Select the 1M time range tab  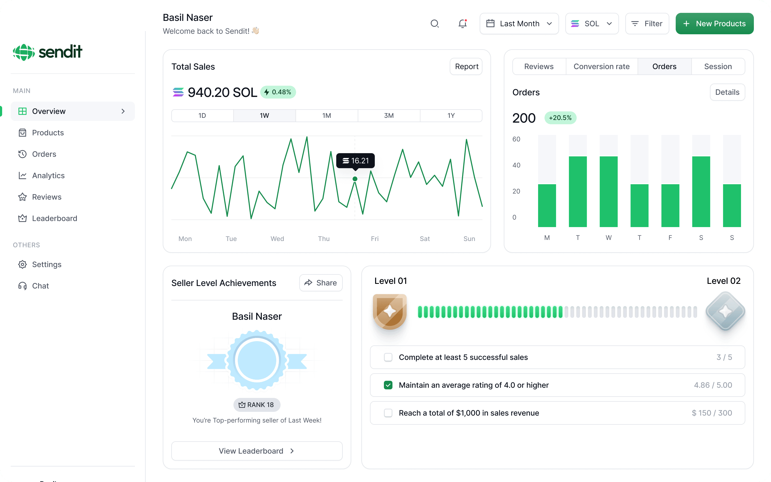pyautogui.click(x=327, y=115)
